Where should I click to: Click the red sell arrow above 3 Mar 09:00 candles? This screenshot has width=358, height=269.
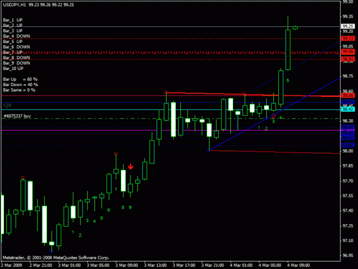[131, 166]
